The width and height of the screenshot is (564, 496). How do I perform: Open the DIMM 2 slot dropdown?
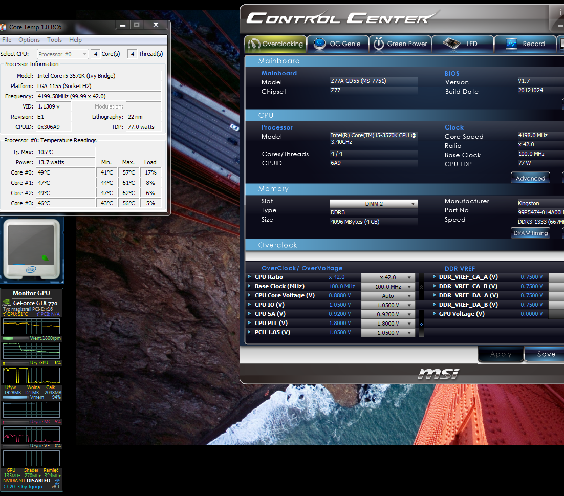(374, 204)
